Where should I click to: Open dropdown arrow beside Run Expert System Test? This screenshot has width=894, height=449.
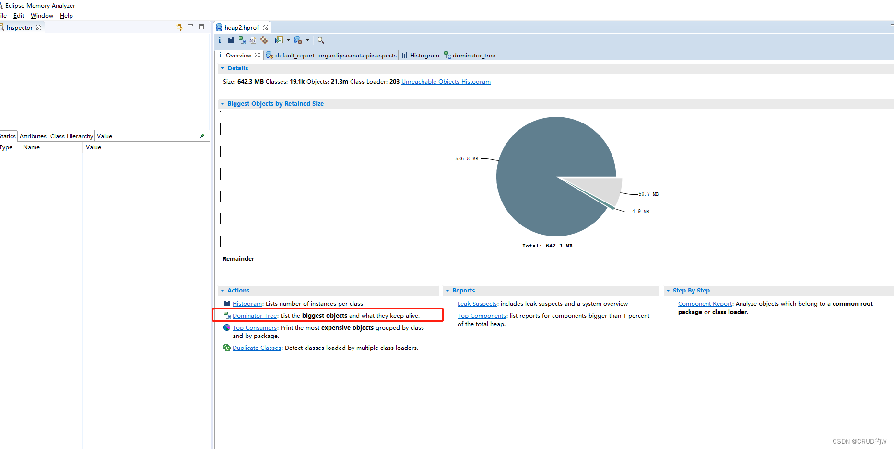288,40
